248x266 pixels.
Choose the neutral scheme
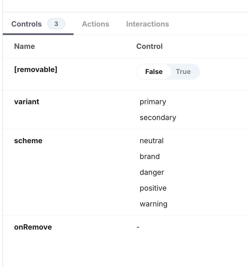(x=152, y=141)
